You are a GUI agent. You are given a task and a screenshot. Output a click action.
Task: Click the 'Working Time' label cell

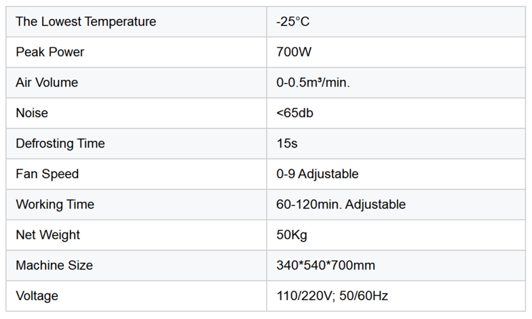(55, 204)
